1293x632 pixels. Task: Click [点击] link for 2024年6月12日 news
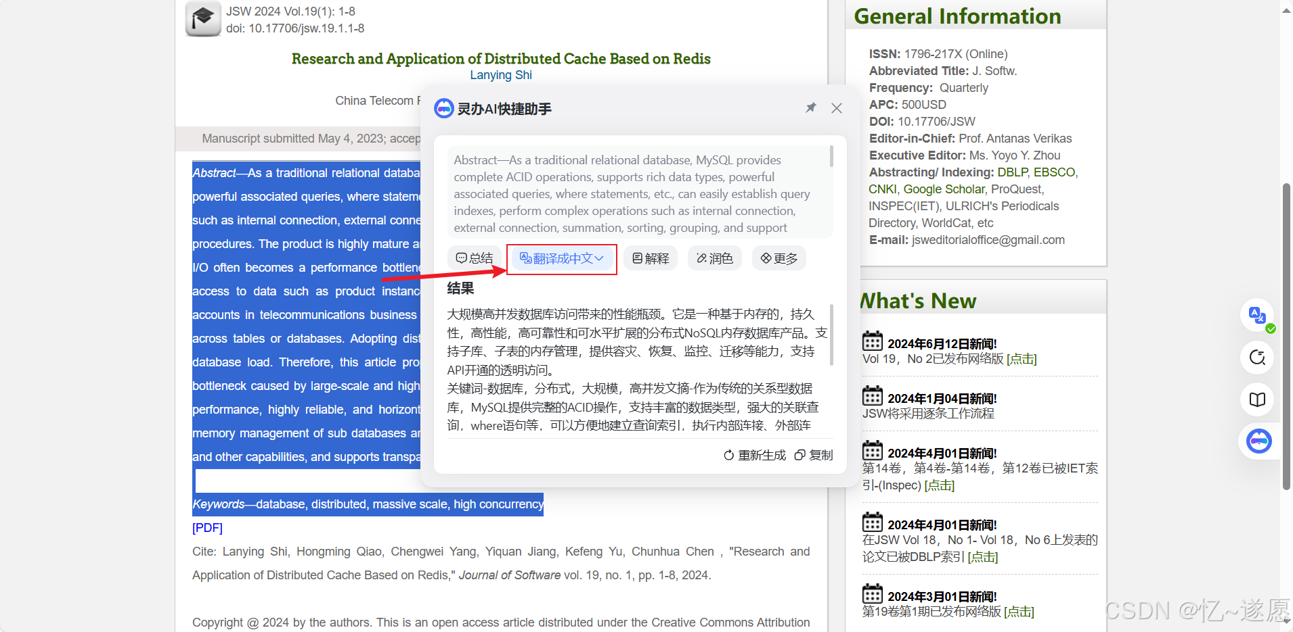(1022, 359)
